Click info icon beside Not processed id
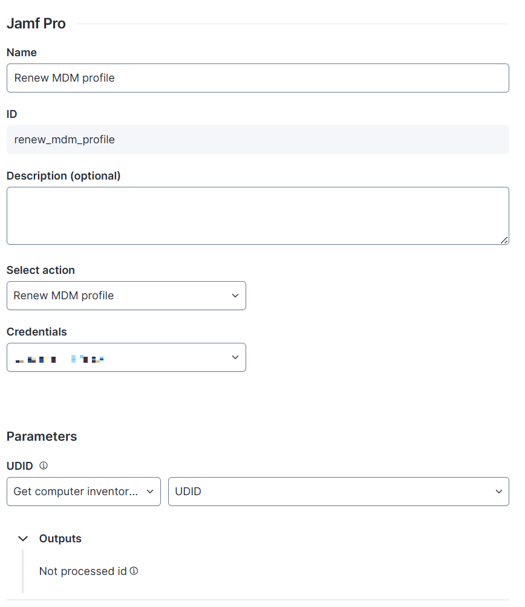This screenshot has width=525, height=607. (x=134, y=571)
